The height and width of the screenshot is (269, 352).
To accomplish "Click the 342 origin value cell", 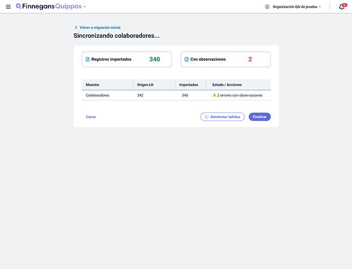I will pos(140,95).
